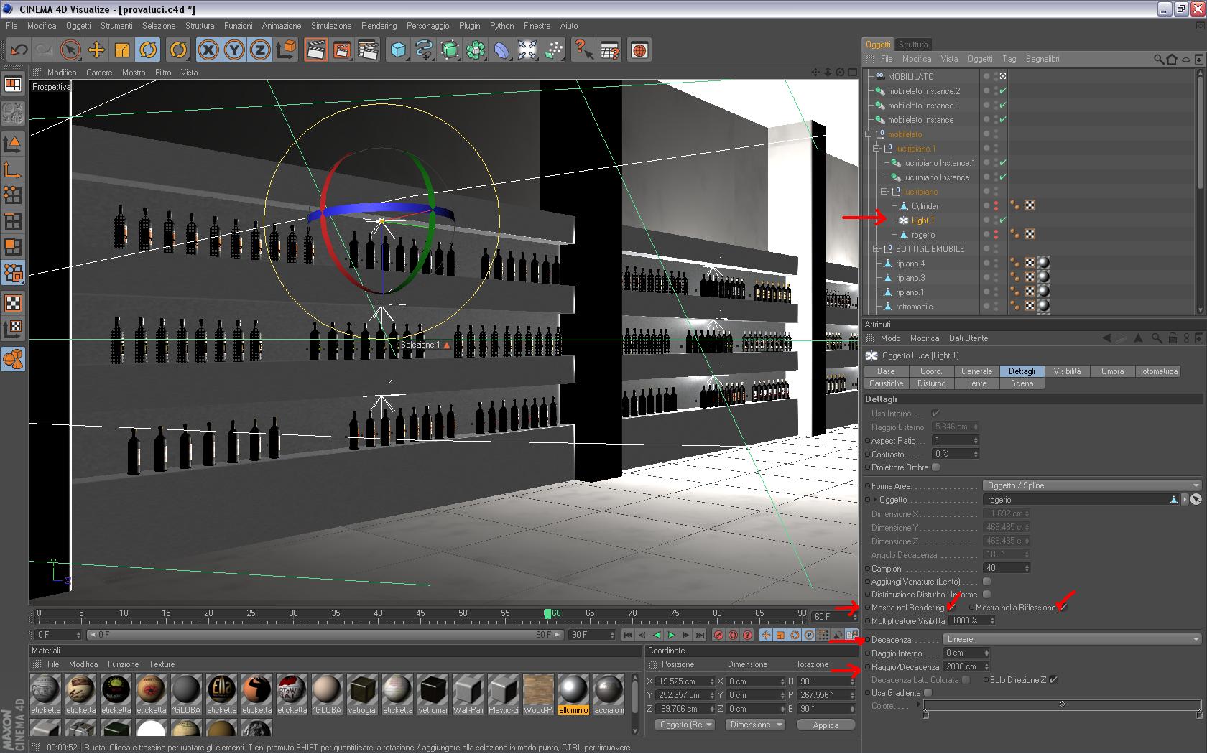1207x754 pixels.
Task: Toggle the Usa Gradiente checkbox
Action: coord(928,693)
